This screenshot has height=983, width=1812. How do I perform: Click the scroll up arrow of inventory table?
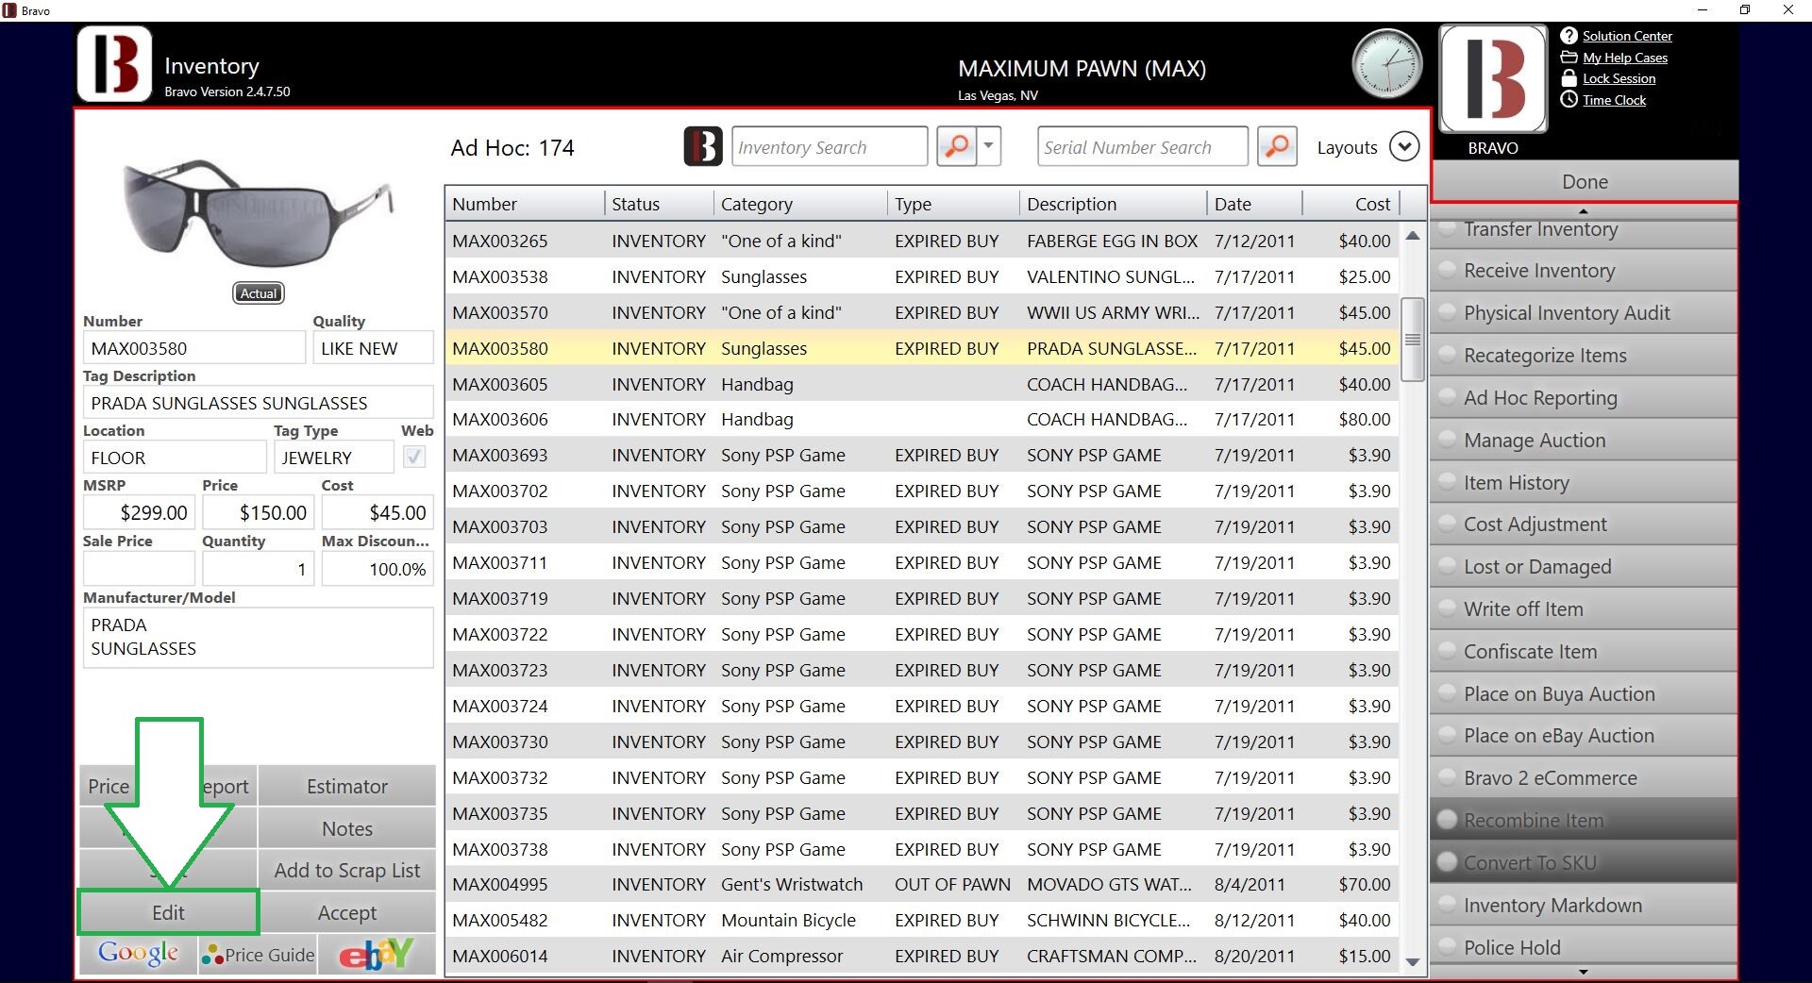1413,236
